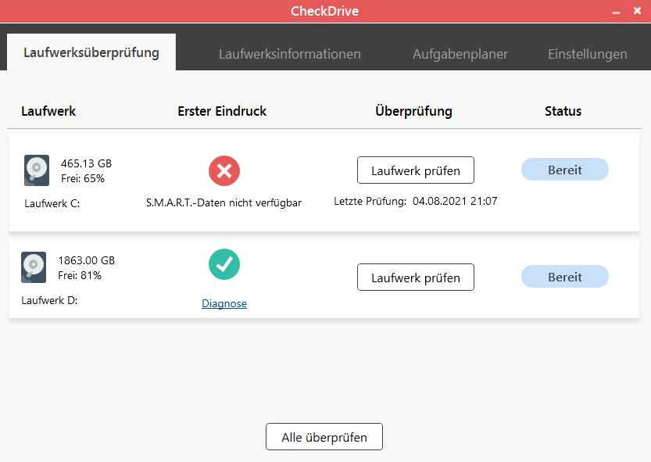
Task: Select the Laufwerksüberprüfung tab
Action: point(91,53)
